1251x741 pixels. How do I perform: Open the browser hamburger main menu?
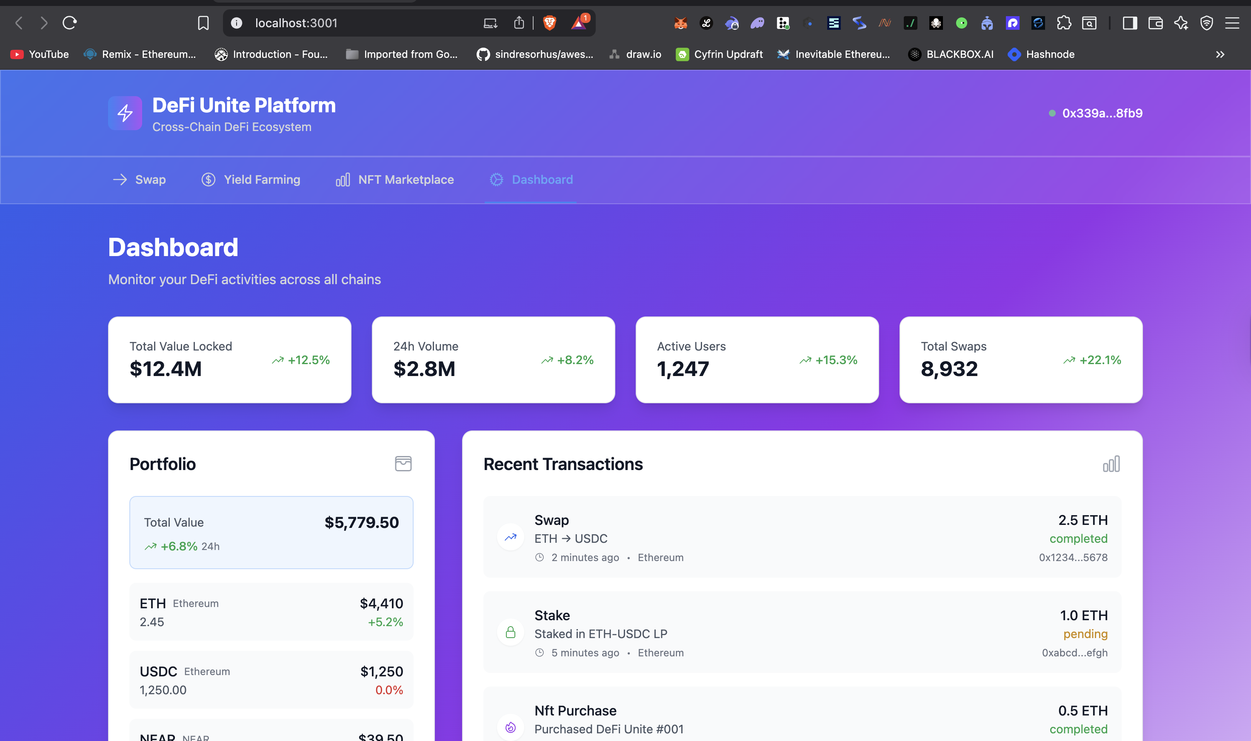tap(1232, 23)
